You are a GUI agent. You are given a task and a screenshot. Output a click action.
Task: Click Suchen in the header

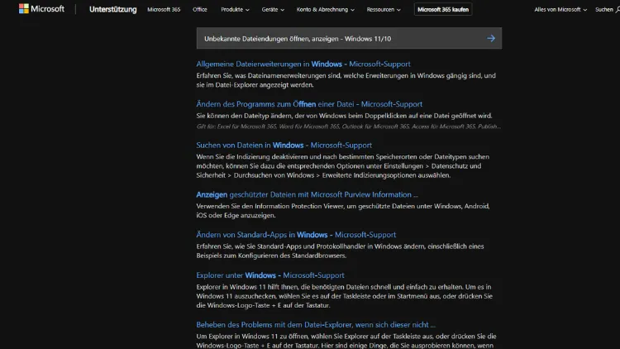[608, 9]
